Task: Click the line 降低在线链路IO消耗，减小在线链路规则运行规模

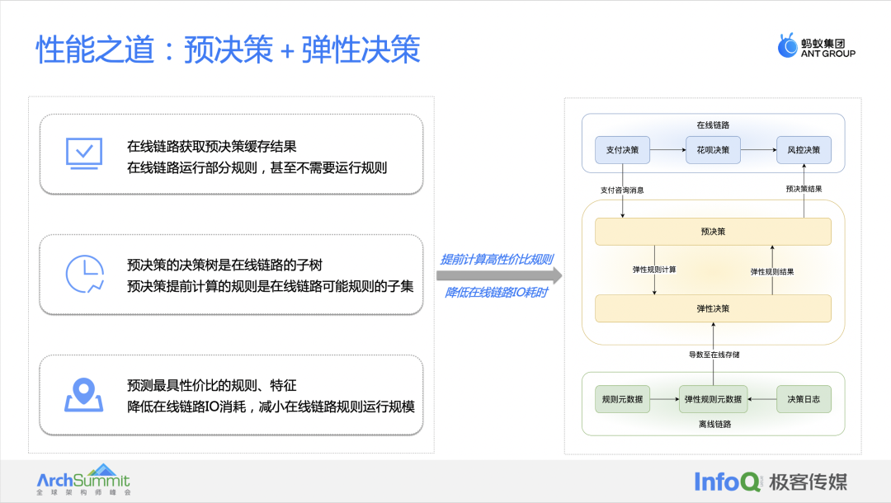Action: click(271, 407)
